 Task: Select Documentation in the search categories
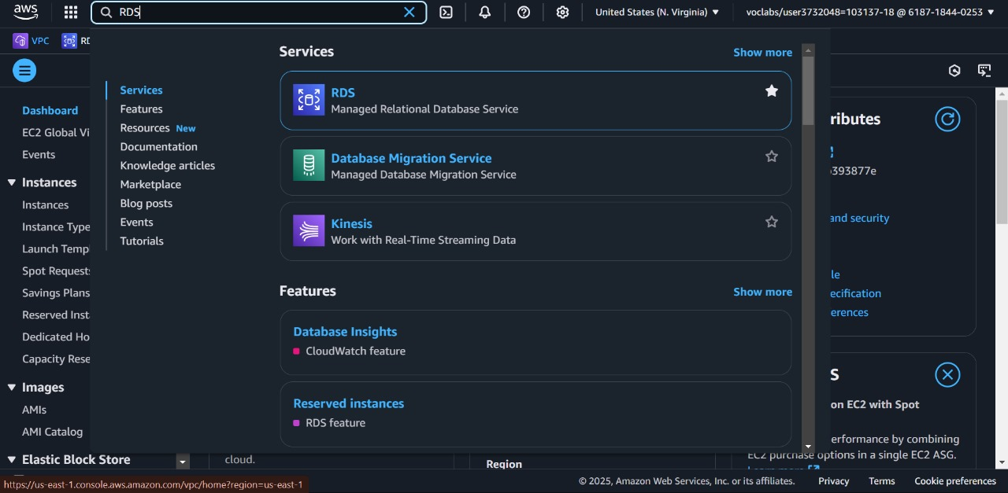click(158, 147)
